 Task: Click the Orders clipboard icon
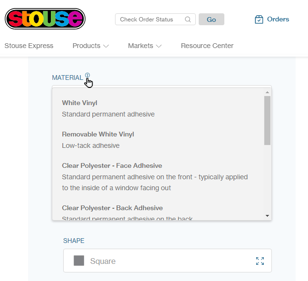(x=259, y=19)
